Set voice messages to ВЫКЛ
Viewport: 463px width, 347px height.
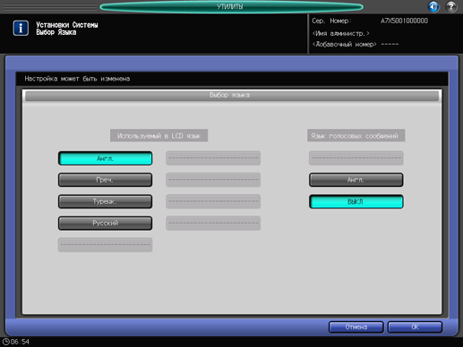pyautogui.click(x=356, y=201)
